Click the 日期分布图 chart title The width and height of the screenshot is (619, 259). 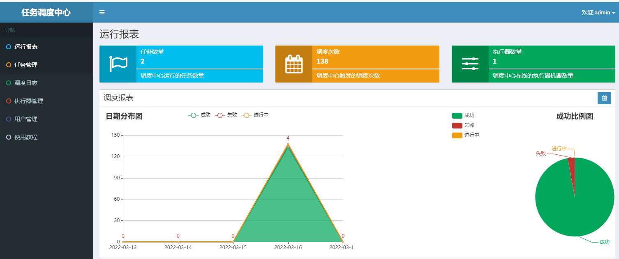(x=124, y=116)
